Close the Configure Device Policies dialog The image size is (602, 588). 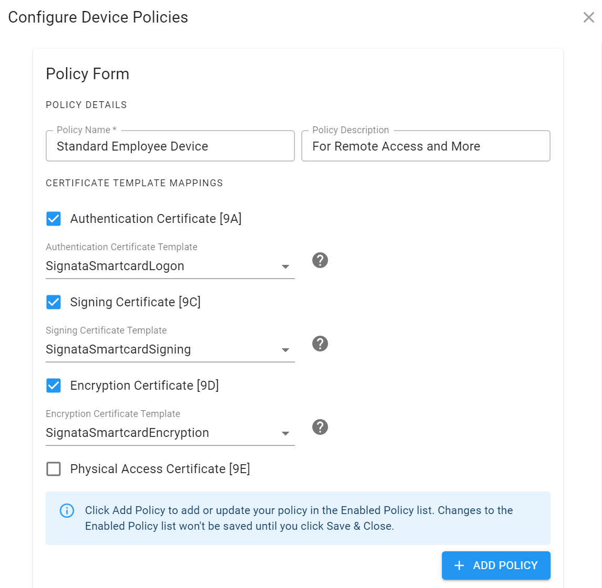(x=588, y=17)
